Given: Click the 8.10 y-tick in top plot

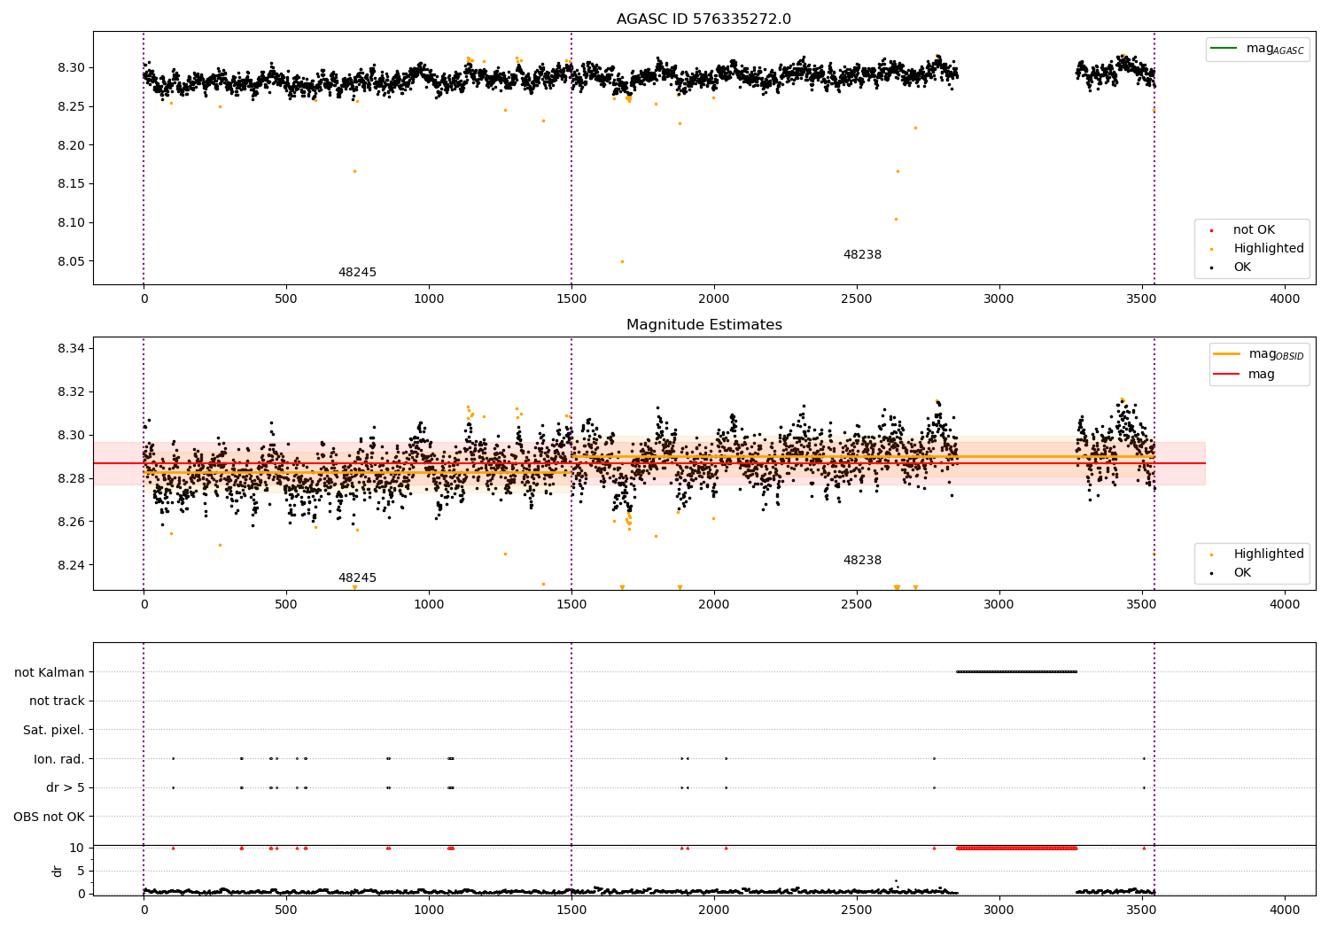Looking at the screenshot, I should pyautogui.click(x=71, y=222).
